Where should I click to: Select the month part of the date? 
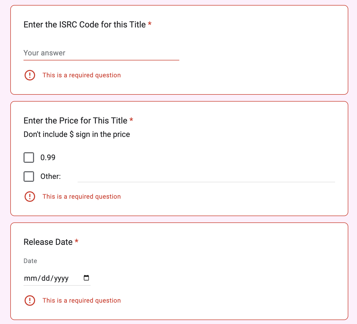click(31, 278)
